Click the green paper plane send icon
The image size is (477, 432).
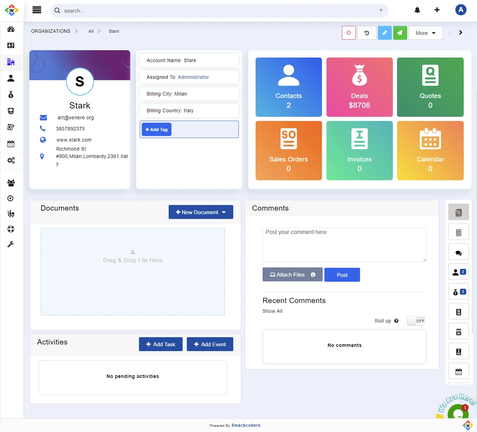400,33
